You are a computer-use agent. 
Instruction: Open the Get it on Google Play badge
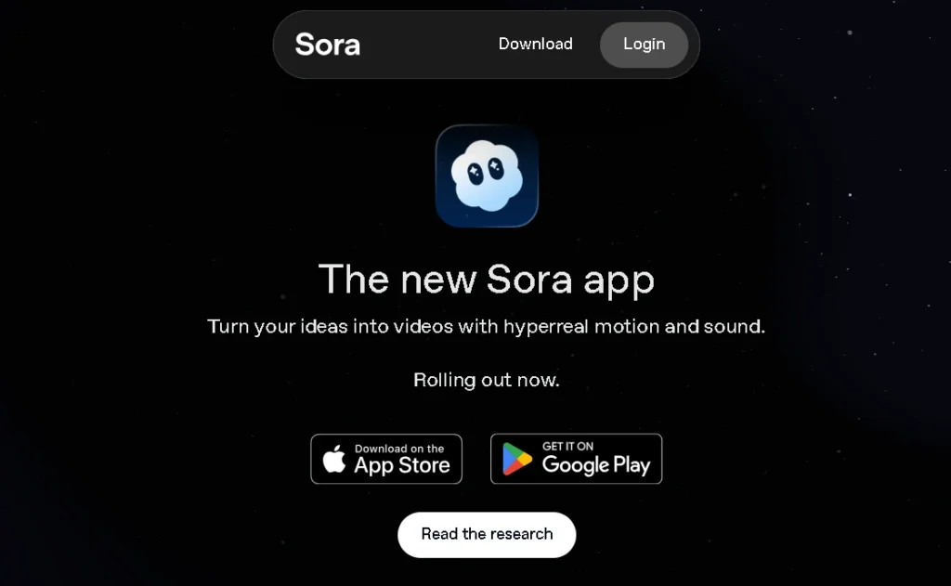click(x=576, y=459)
